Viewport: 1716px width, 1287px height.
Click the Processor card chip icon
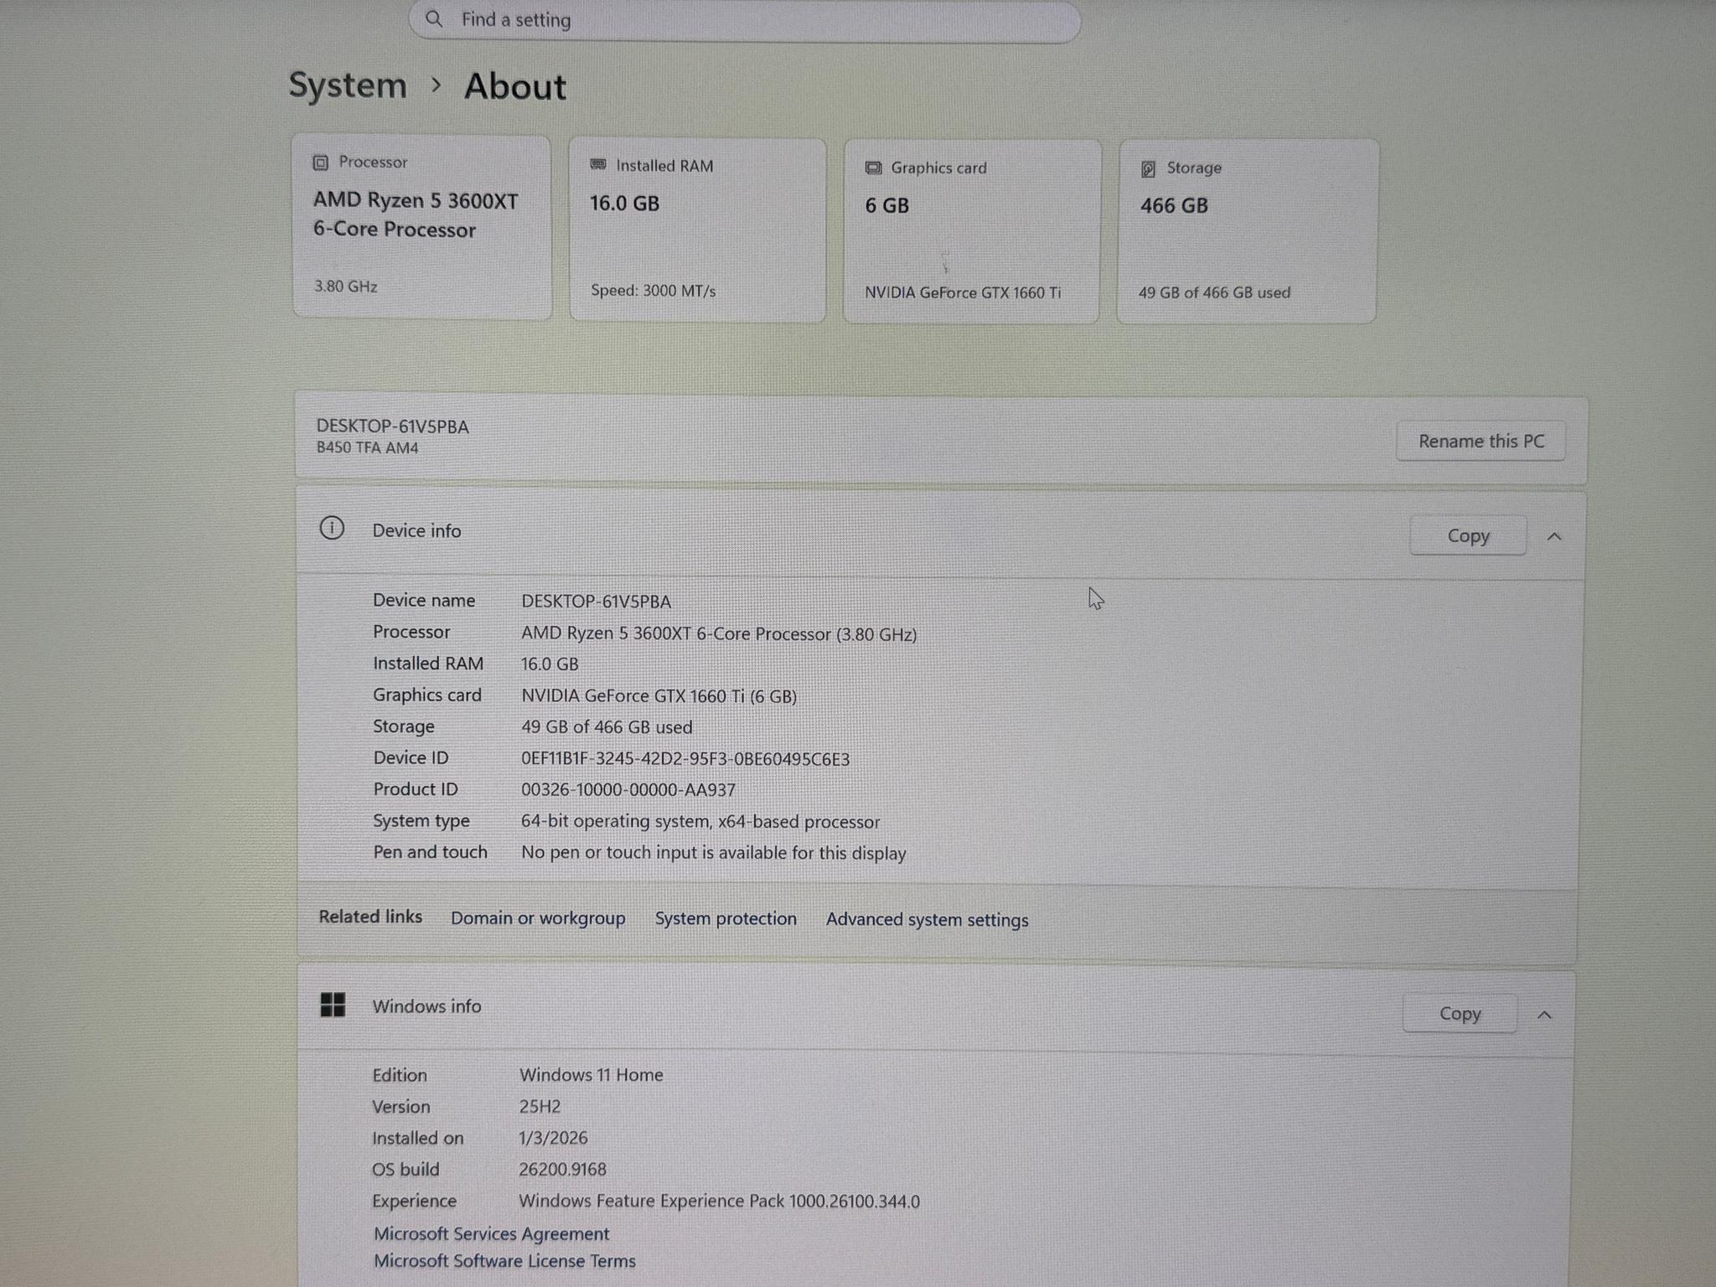pos(320,163)
